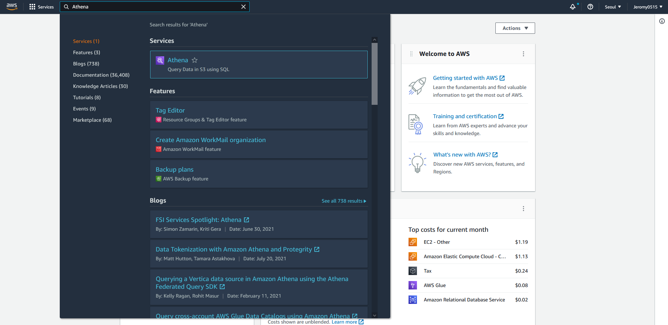The image size is (668, 325).
Task: See all 738 blog results
Action: (344, 201)
